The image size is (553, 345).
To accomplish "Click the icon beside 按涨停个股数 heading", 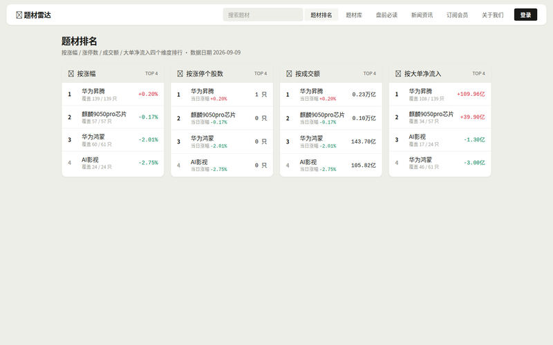I will coord(180,74).
